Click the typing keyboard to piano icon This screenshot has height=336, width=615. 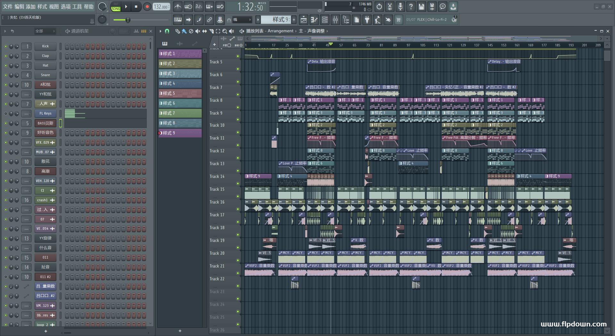tap(178, 20)
